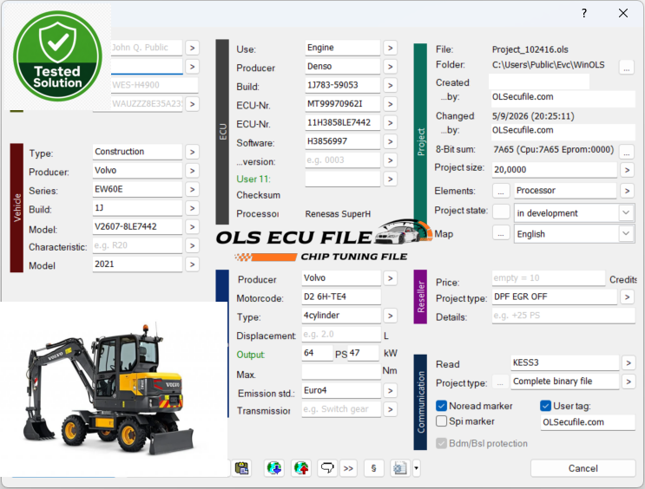Screen dimensions: 645x489
Task: Click the ellipsis button left of Processor element
Action: coord(501,191)
